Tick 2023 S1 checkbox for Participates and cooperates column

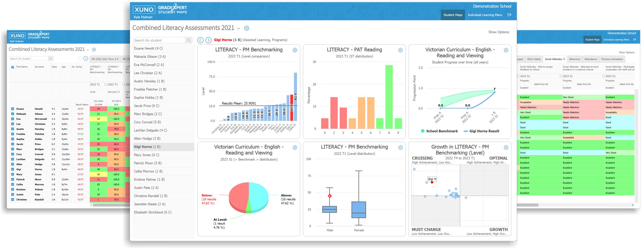(x=604, y=76)
